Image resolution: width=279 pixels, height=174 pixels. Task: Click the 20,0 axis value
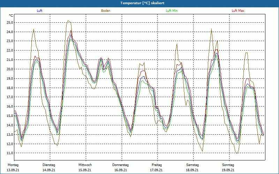point(10,69)
